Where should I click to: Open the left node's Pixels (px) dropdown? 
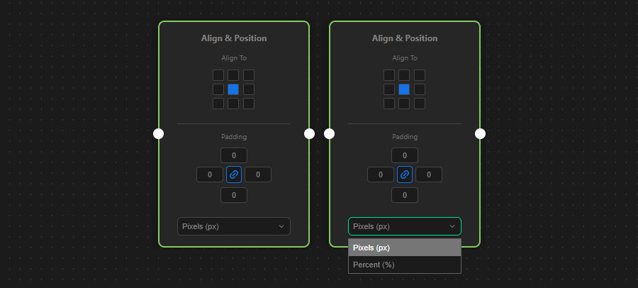pos(233,226)
